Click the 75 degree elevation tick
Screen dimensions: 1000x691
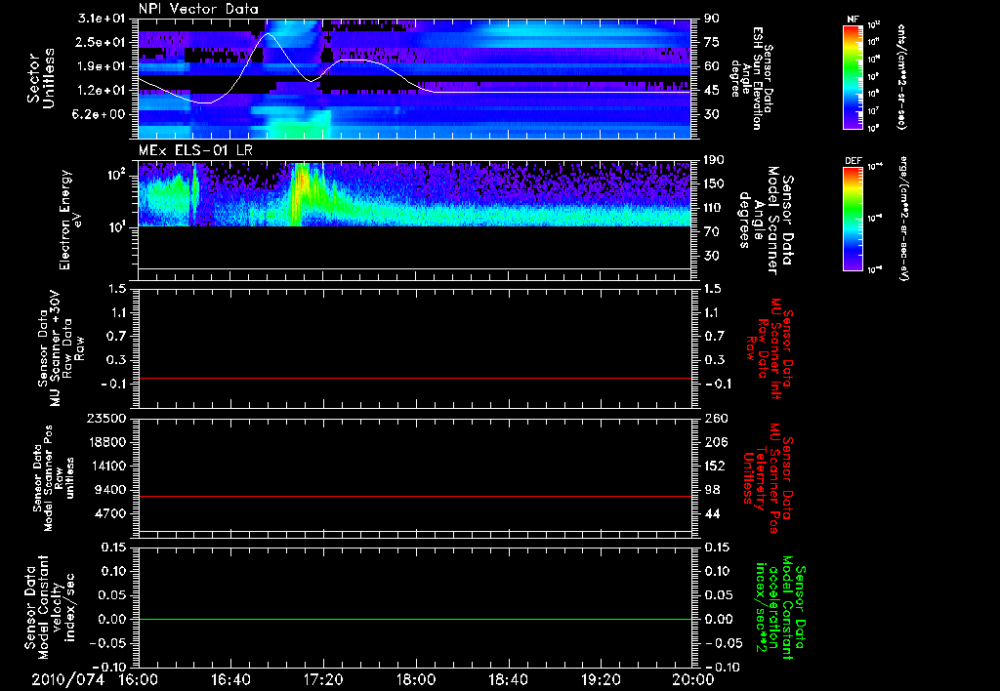[712, 42]
